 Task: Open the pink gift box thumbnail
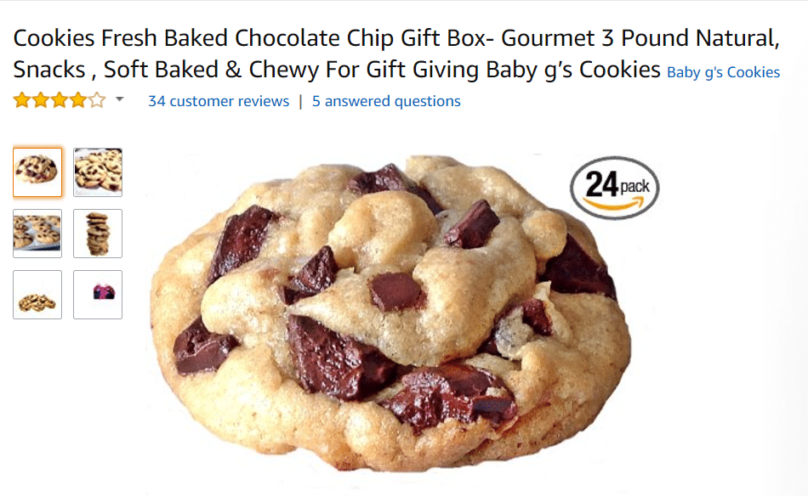[x=98, y=295]
